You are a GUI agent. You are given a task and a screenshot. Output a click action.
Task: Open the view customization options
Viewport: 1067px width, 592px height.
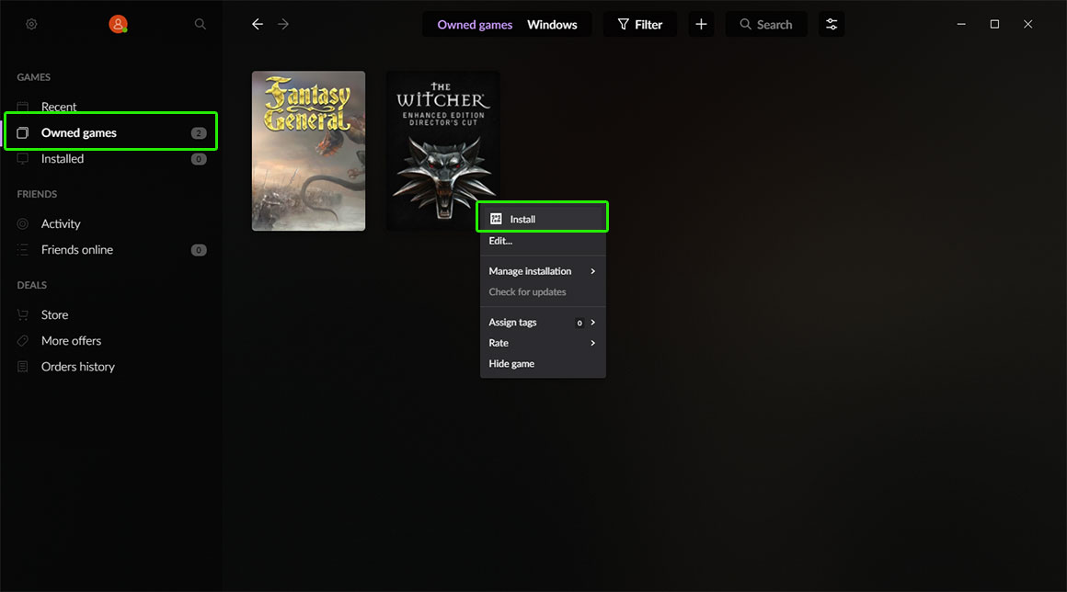[832, 24]
